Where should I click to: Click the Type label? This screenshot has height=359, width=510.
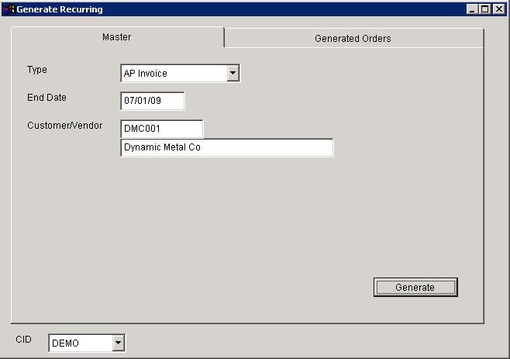[x=37, y=70]
